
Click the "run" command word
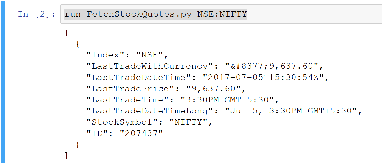[x=72, y=14]
